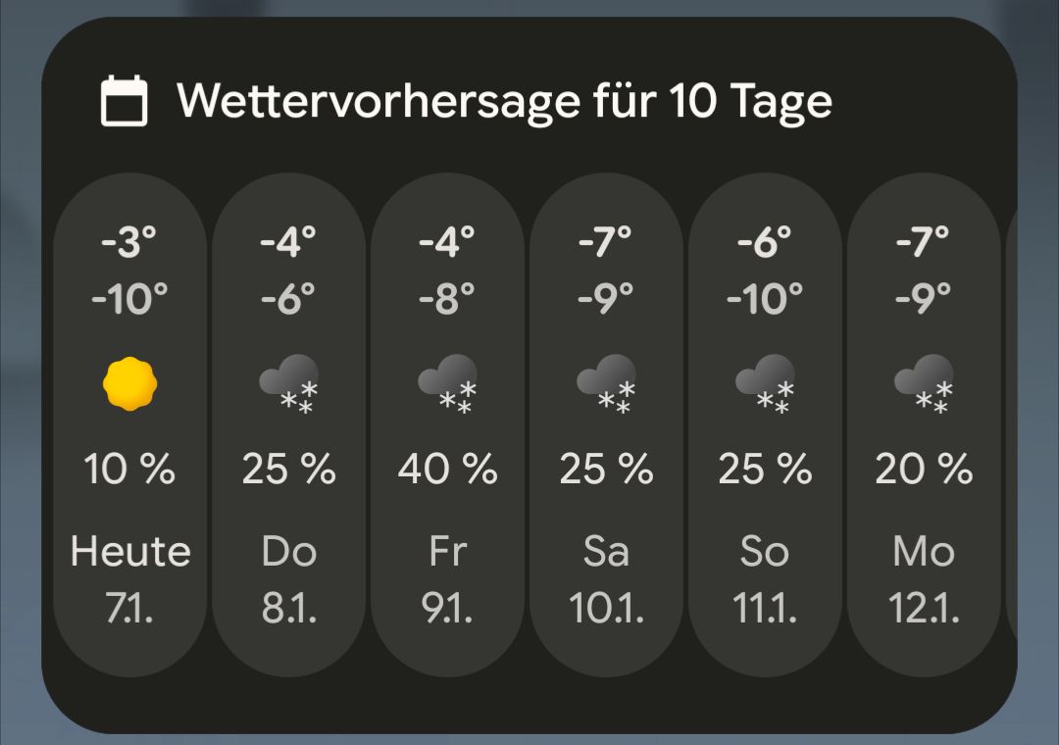1059x745 pixels.
Task: Open the Mo 12.1. detailed forecast
Action: (923, 422)
